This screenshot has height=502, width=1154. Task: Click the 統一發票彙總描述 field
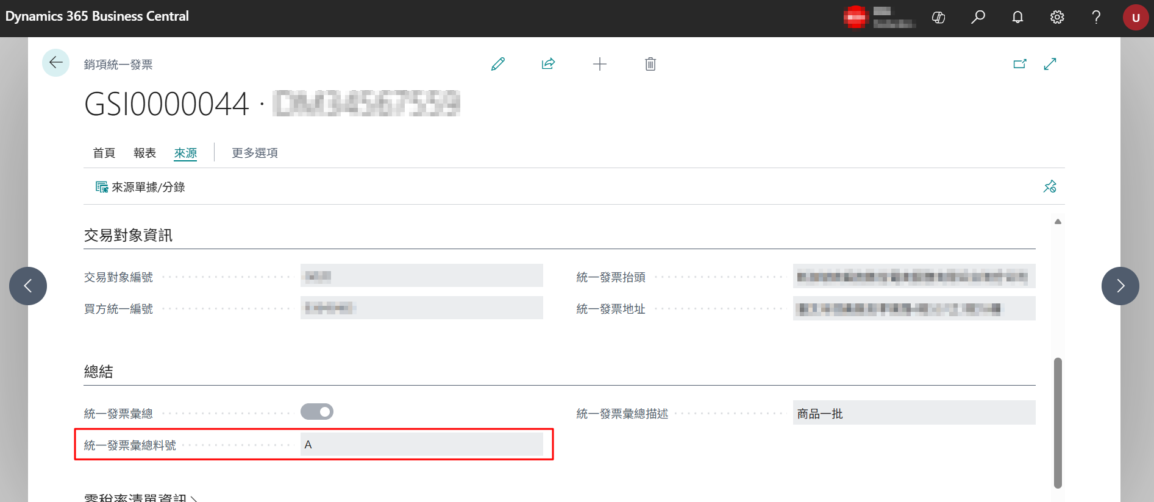coord(914,413)
